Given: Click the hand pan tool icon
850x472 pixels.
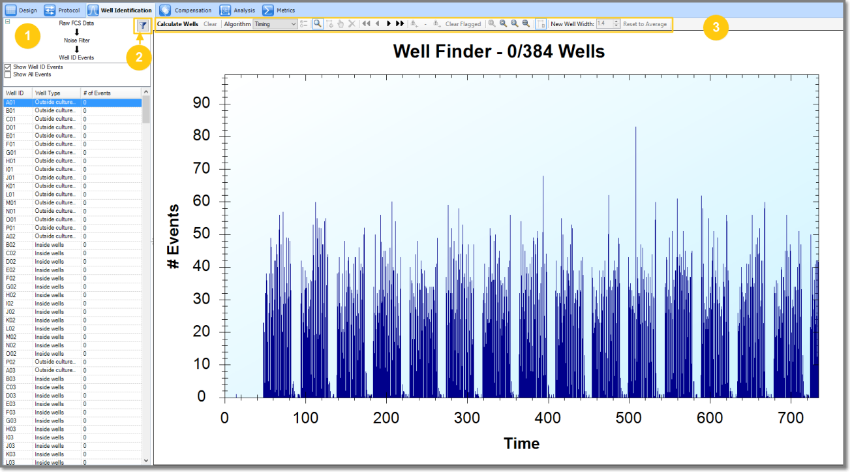Looking at the screenshot, I should [341, 24].
